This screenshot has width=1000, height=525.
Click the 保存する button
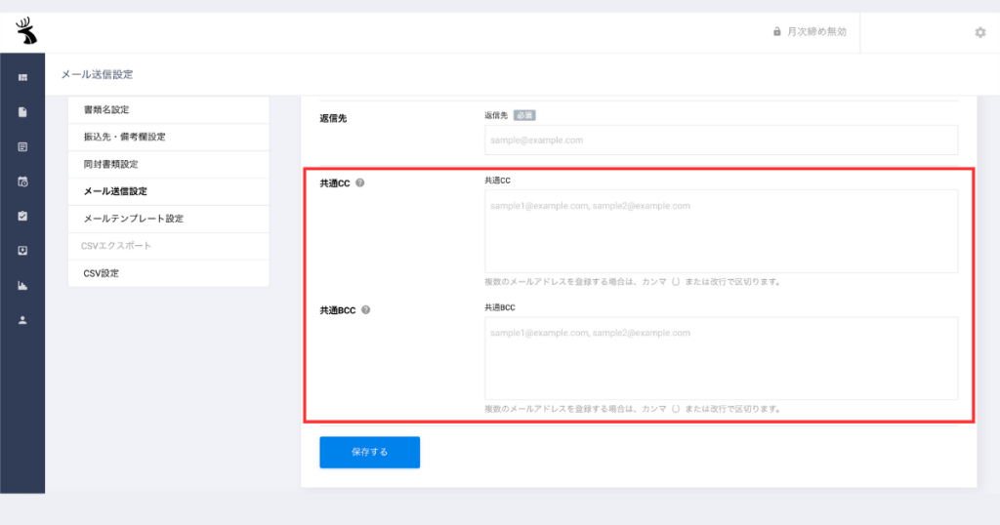[x=370, y=453]
